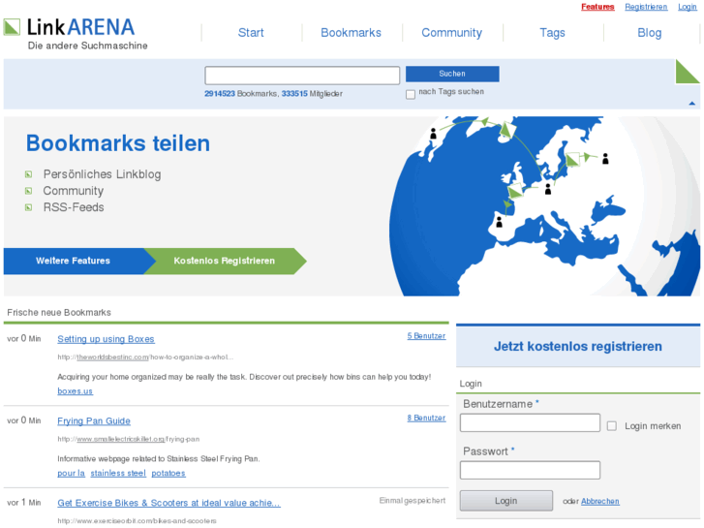Image resolution: width=704 pixels, height=528 pixels.
Task: Open the Tags tab
Action: click(552, 33)
